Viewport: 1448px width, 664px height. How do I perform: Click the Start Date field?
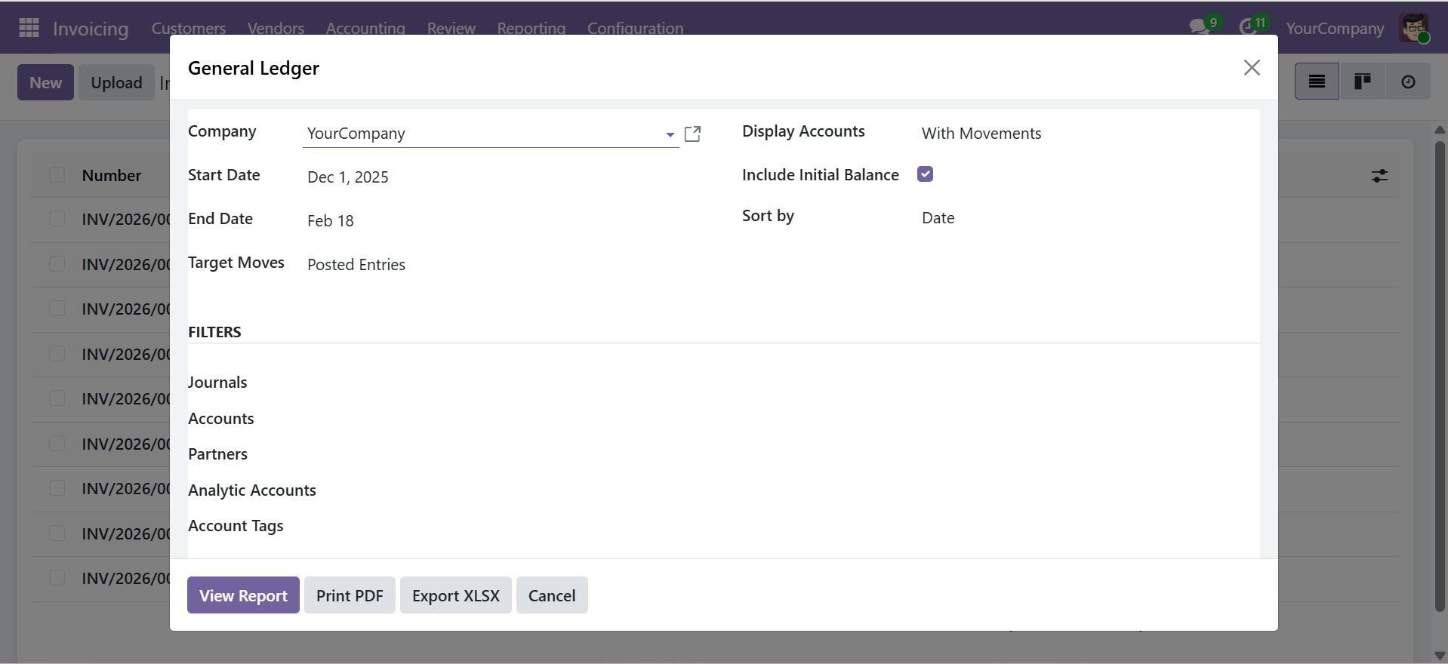[348, 177]
